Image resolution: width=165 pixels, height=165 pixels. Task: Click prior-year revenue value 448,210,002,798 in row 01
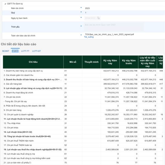point(130,71)
